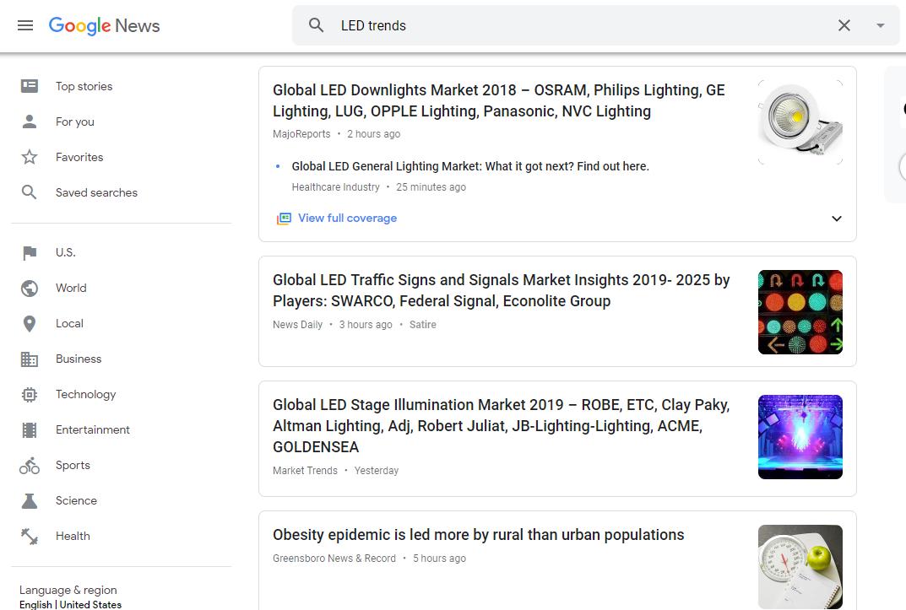
Task: Click the traffic signals thumbnail image
Action: pyautogui.click(x=800, y=312)
